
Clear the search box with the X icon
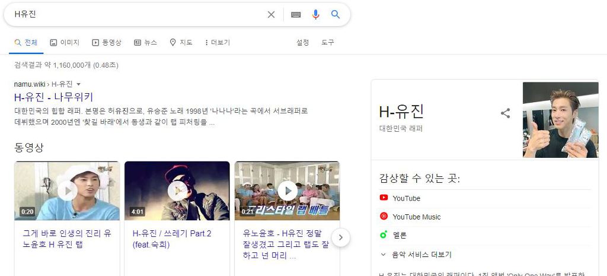pos(271,15)
